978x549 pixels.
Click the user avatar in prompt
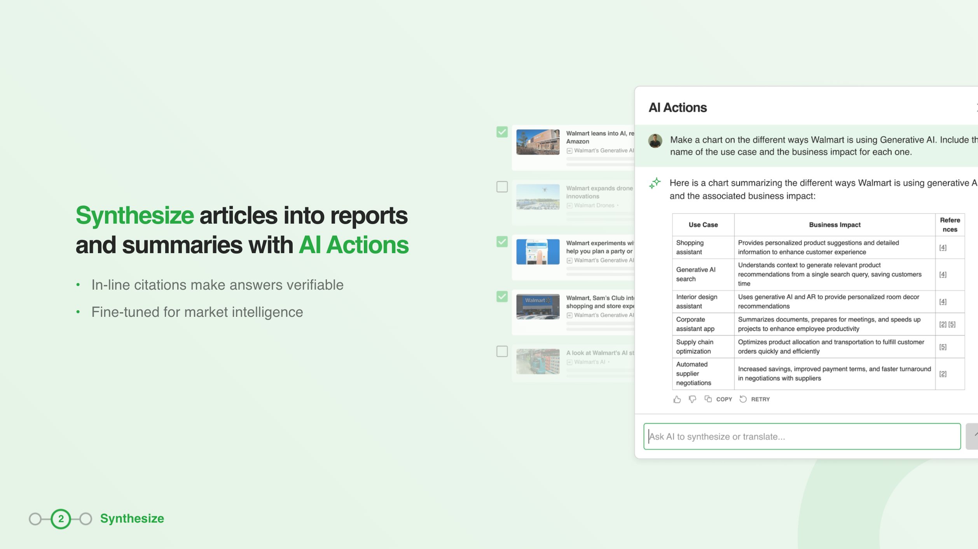tap(655, 141)
